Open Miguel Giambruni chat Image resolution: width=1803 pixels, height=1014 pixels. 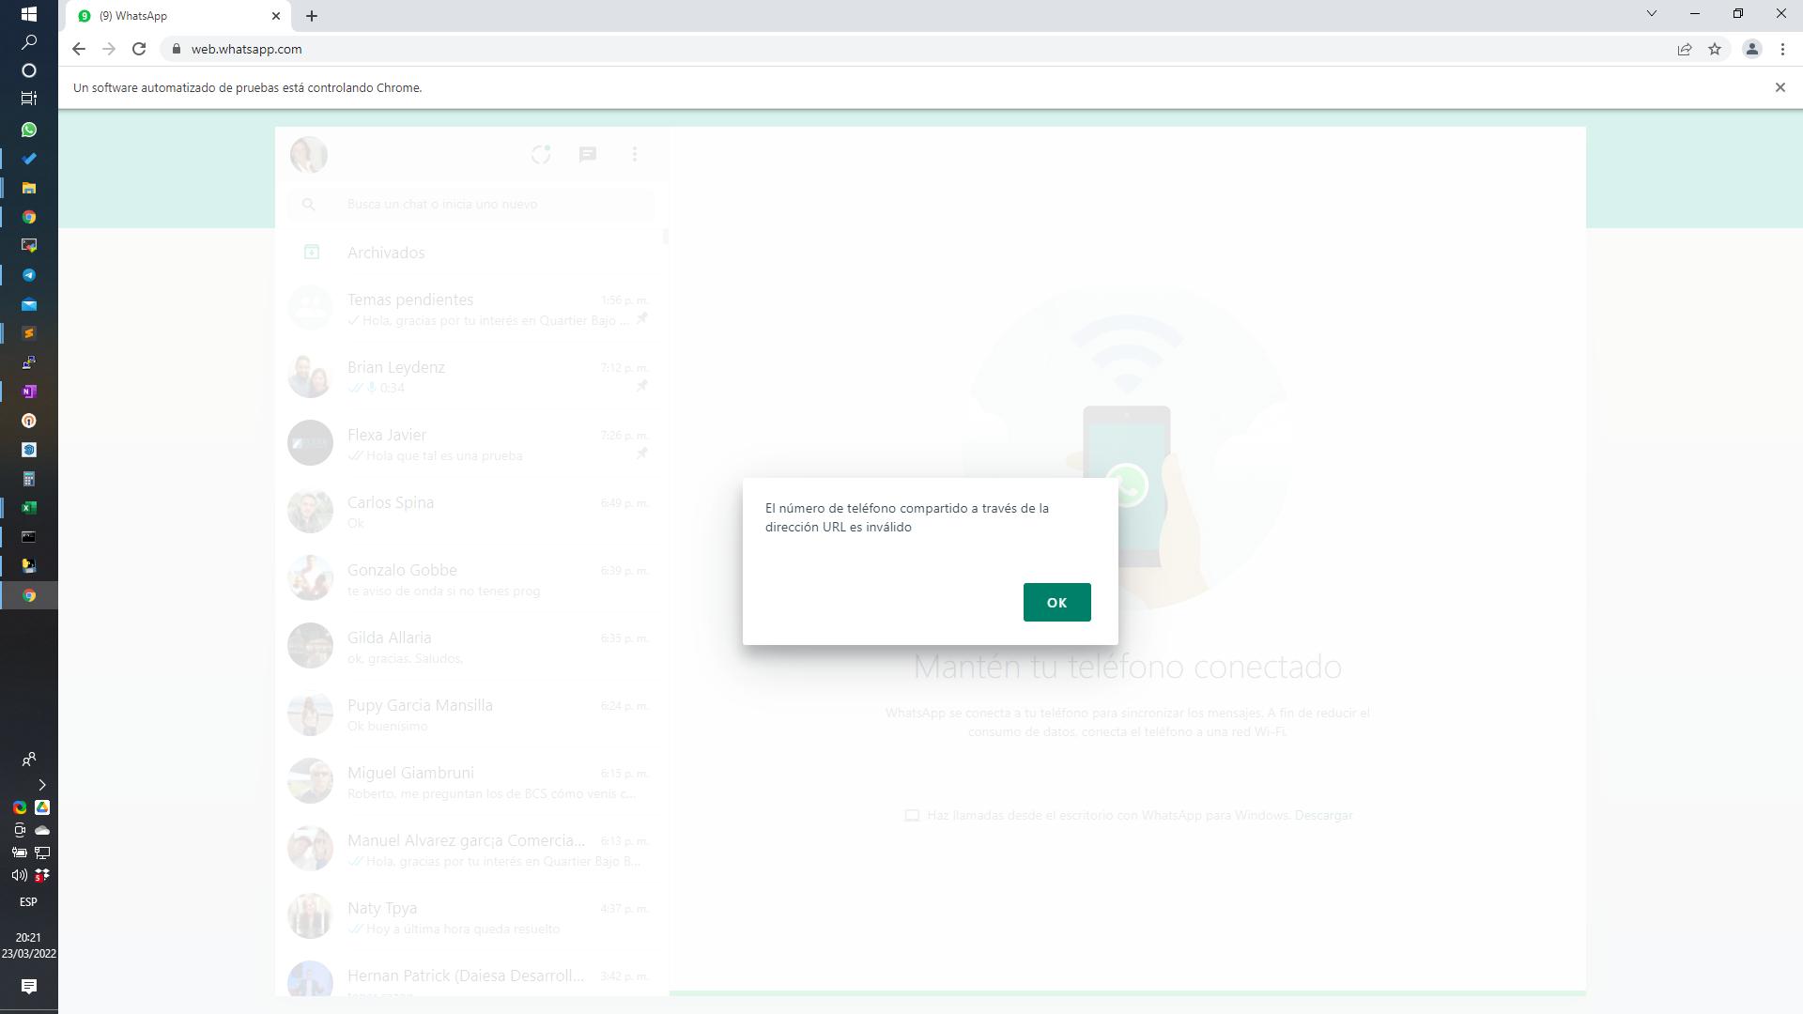[471, 782]
